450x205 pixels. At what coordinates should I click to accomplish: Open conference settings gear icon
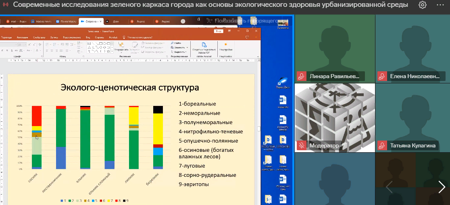coord(423,5)
